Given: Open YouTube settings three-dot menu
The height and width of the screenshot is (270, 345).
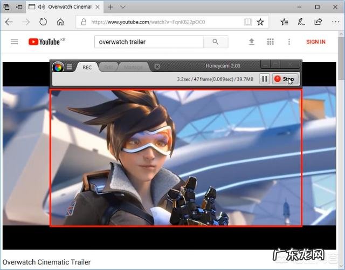Looking at the screenshot, I should pos(289,42).
